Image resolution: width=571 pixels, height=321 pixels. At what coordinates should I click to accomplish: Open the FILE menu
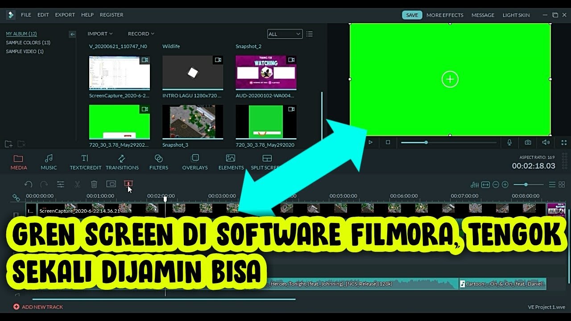[26, 15]
